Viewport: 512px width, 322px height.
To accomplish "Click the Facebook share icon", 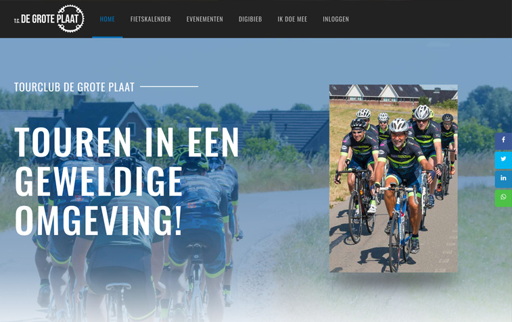I will tap(503, 141).
